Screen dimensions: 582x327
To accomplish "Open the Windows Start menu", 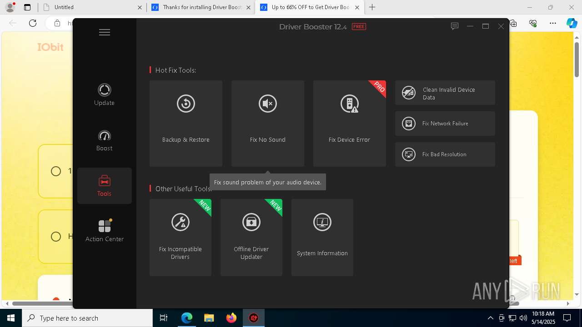I will tap(11, 318).
